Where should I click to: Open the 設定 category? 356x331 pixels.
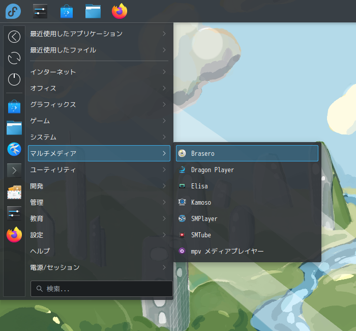(x=99, y=235)
